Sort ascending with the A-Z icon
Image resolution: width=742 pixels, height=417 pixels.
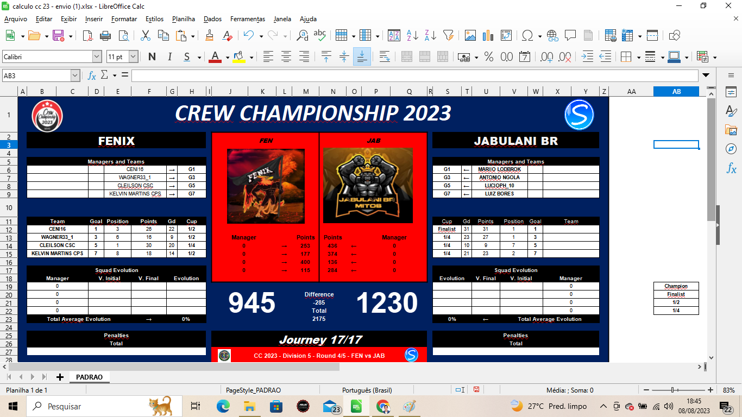[412, 36]
